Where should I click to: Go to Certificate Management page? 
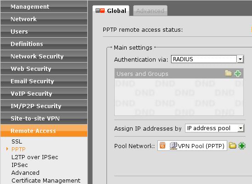(46, 180)
